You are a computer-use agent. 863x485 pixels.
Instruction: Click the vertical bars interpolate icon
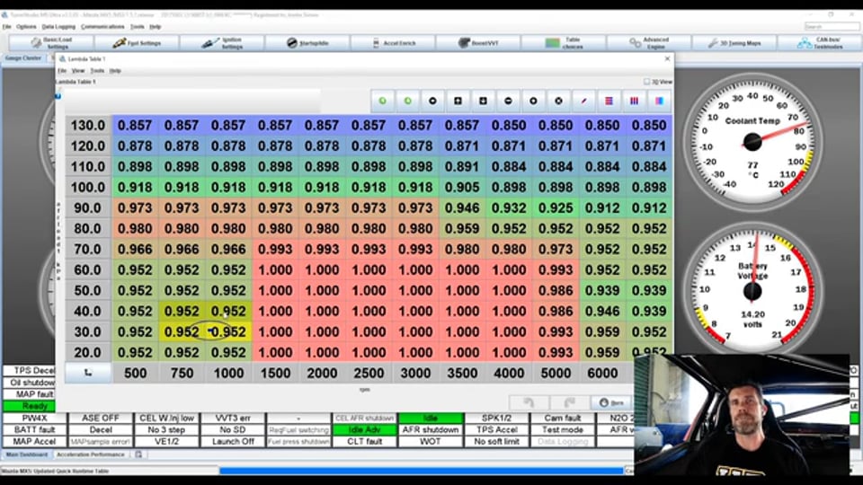coord(634,101)
